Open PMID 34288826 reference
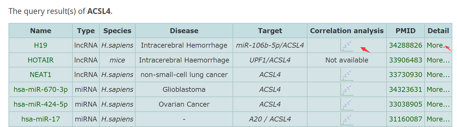457x127 pixels. coord(406,45)
